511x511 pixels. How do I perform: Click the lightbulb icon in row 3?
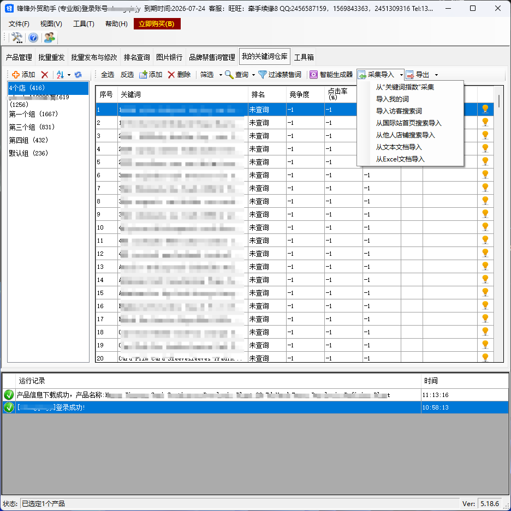point(485,136)
